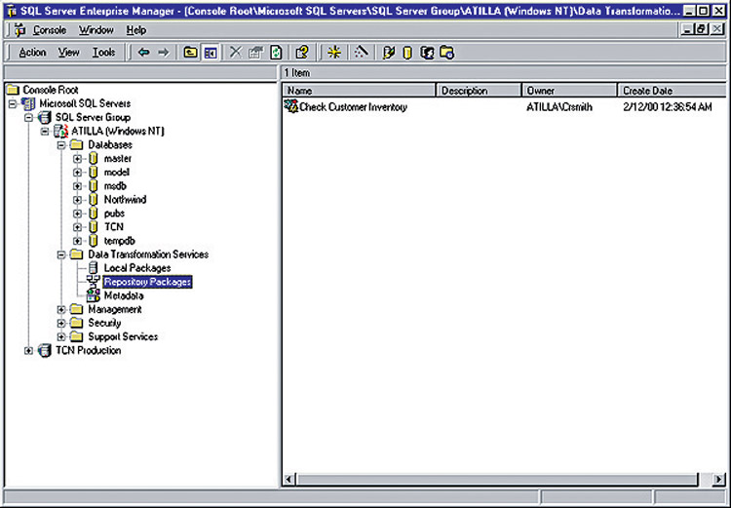Click the New Database cylinder icon
The width and height of the screenshot is (731, 508).
(x=407, y=53)
